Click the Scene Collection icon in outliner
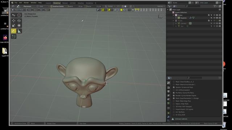 [x=173, y=12]
